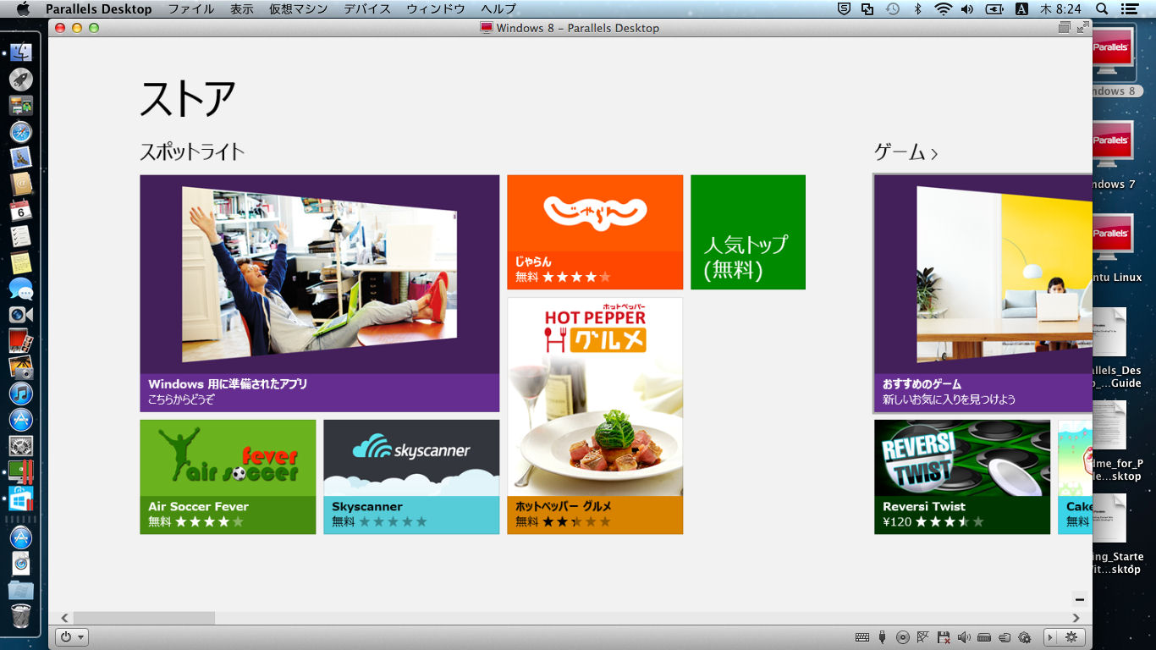1156x650 pixels.
Task: Click the Time Machine icon in menu bar
Action: 893,8
